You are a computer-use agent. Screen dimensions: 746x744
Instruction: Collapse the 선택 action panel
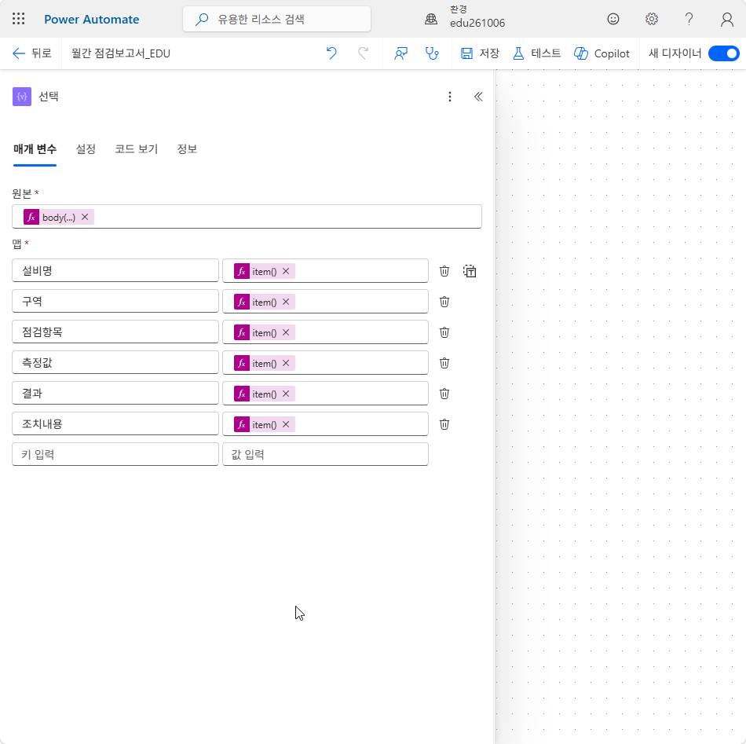[x=478, y=97]
